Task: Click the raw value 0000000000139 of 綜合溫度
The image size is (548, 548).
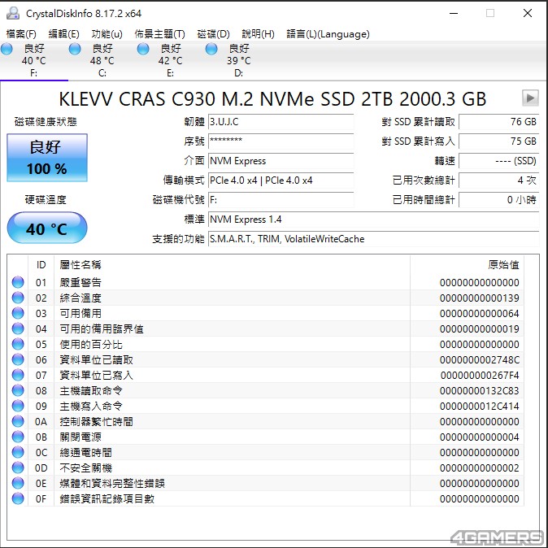Action: click(479, 298)
